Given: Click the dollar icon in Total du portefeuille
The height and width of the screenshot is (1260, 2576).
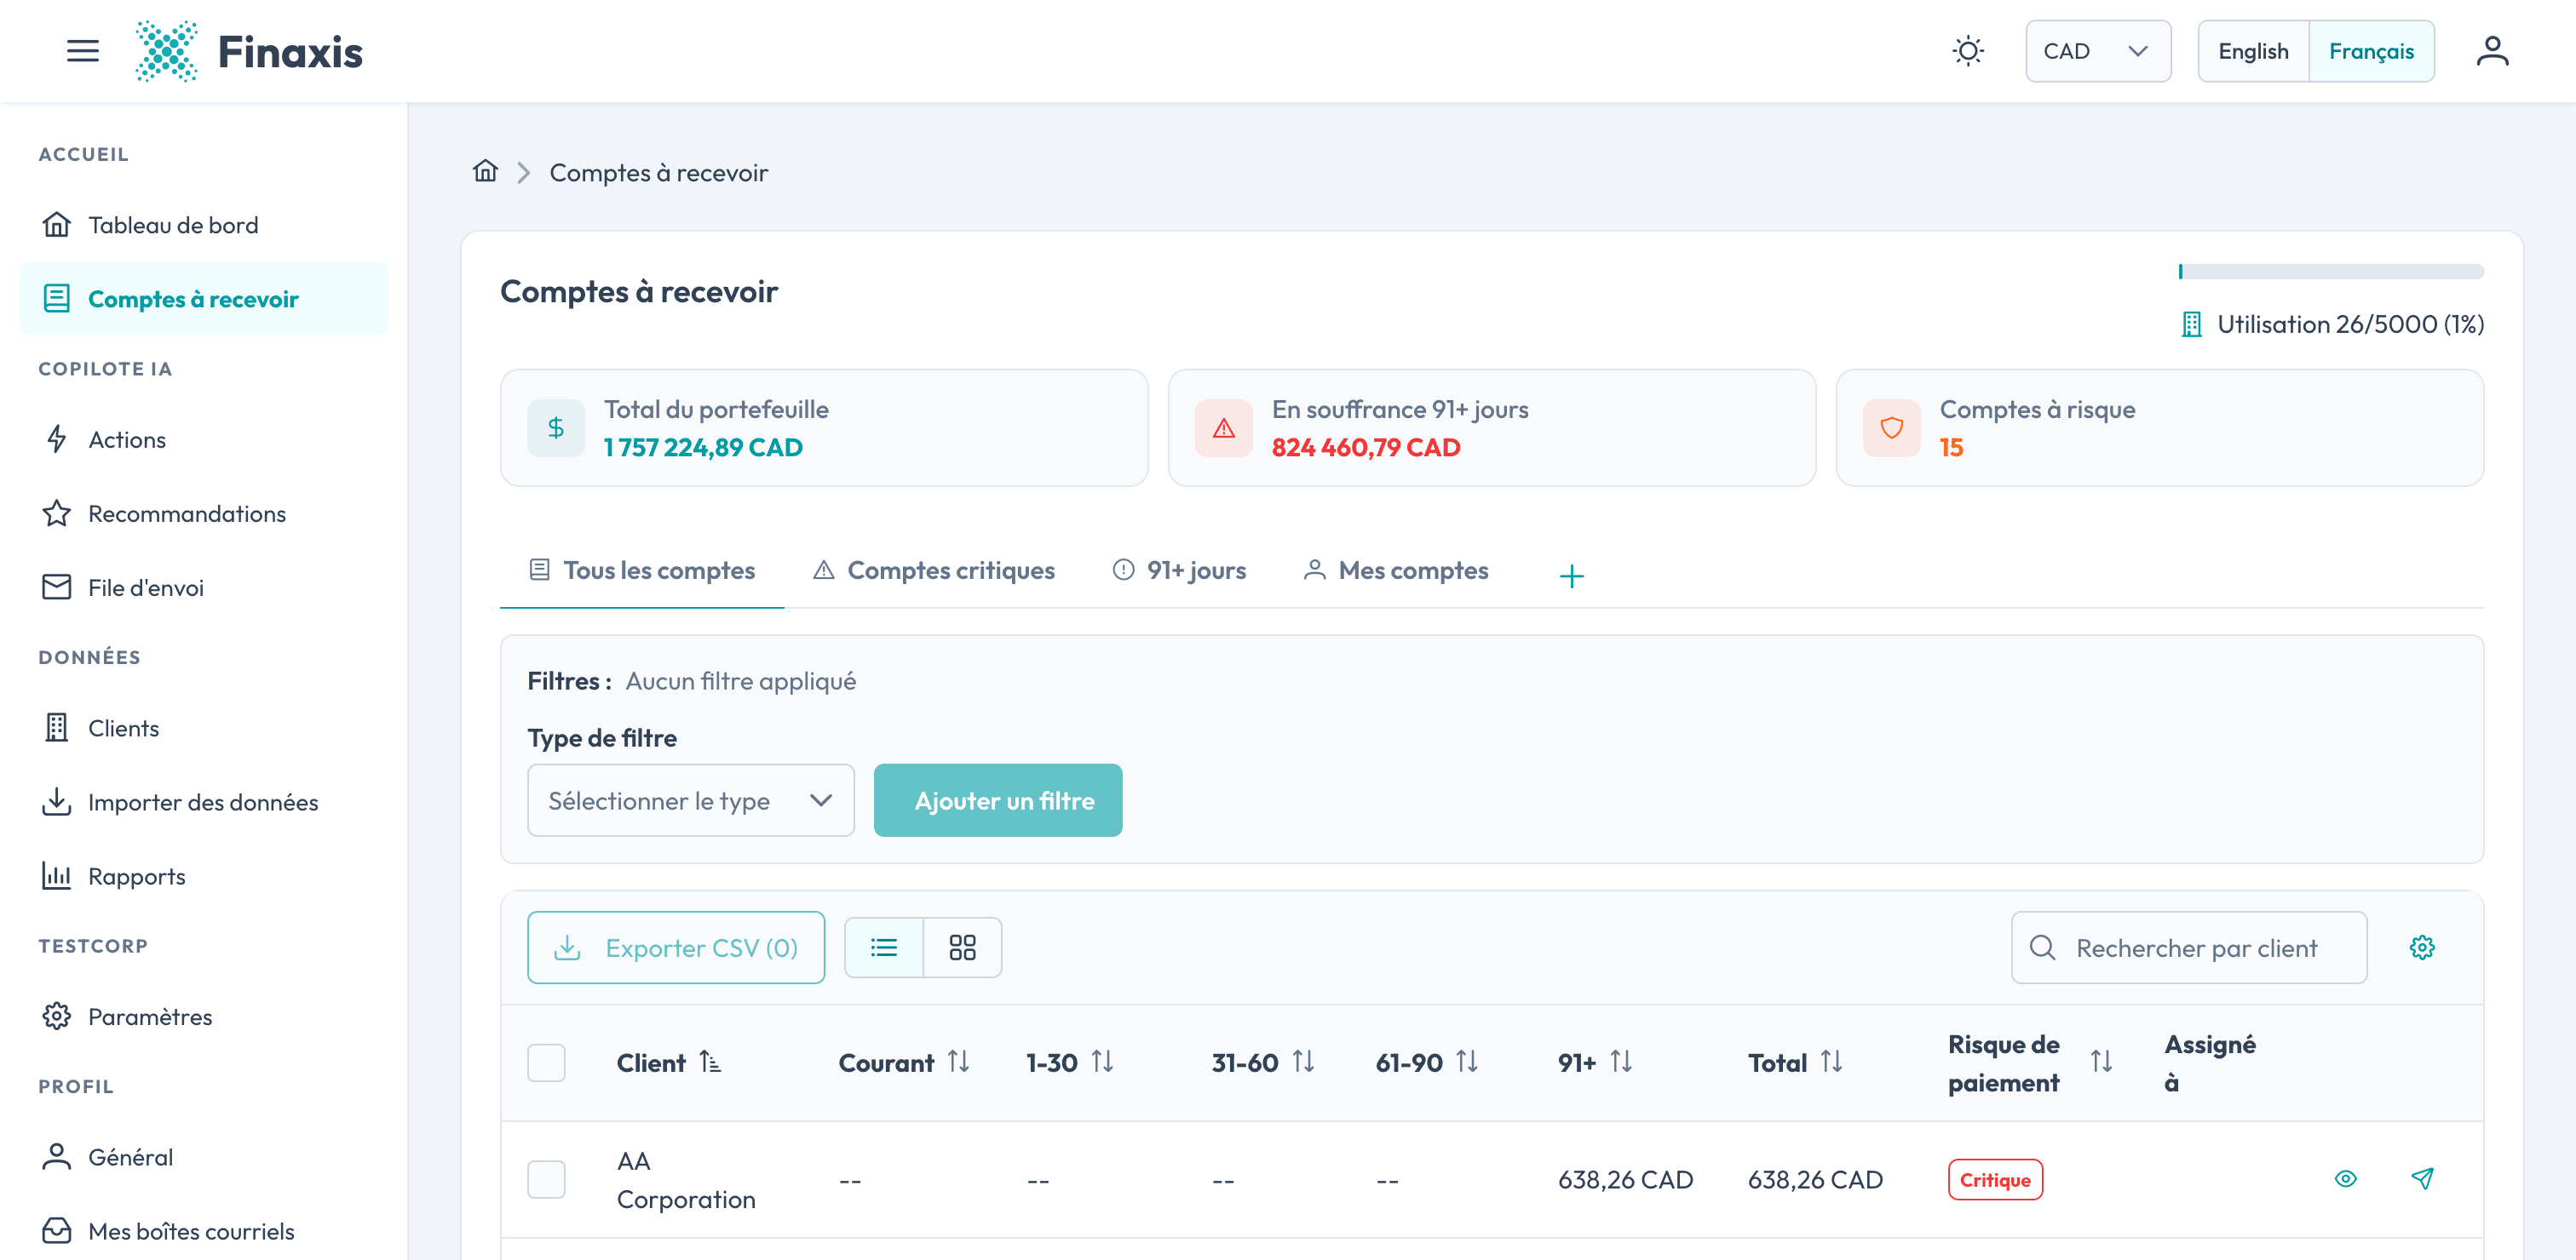Looking at the screenshot, I should point(556,427).
